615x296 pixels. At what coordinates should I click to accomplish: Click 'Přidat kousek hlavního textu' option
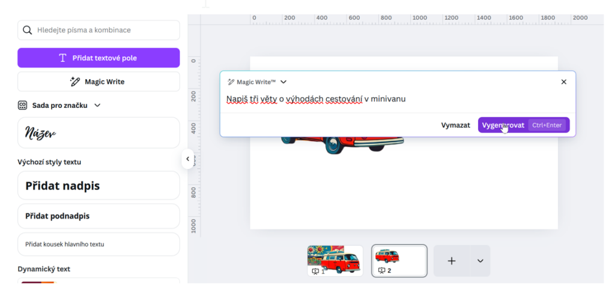[x=98, y=244]
